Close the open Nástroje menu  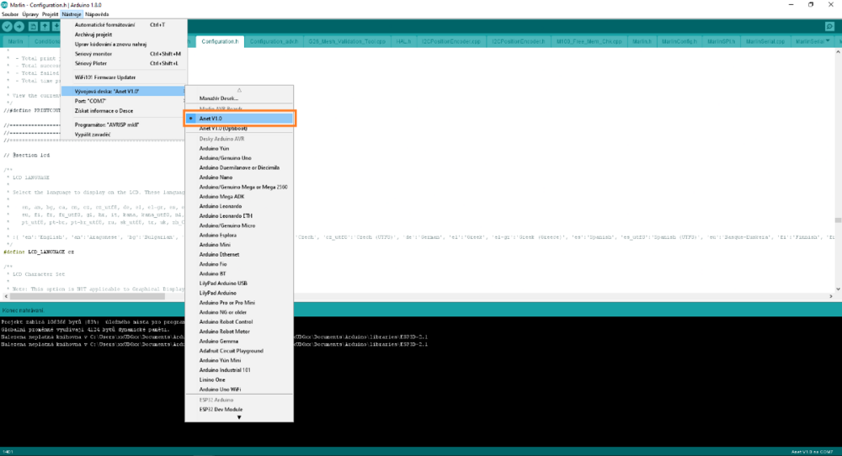pyautogui.click(x=72, y=14)
